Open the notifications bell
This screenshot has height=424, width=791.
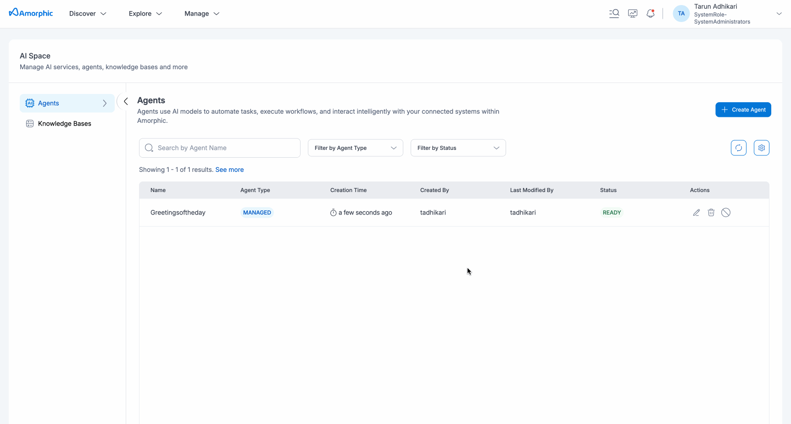pos(650,14)
